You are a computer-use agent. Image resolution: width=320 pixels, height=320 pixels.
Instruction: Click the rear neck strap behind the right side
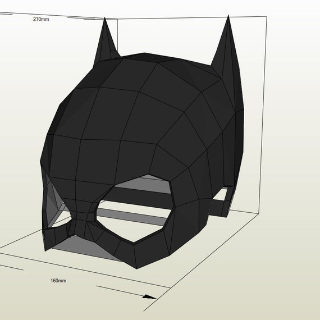pos(221,206)
